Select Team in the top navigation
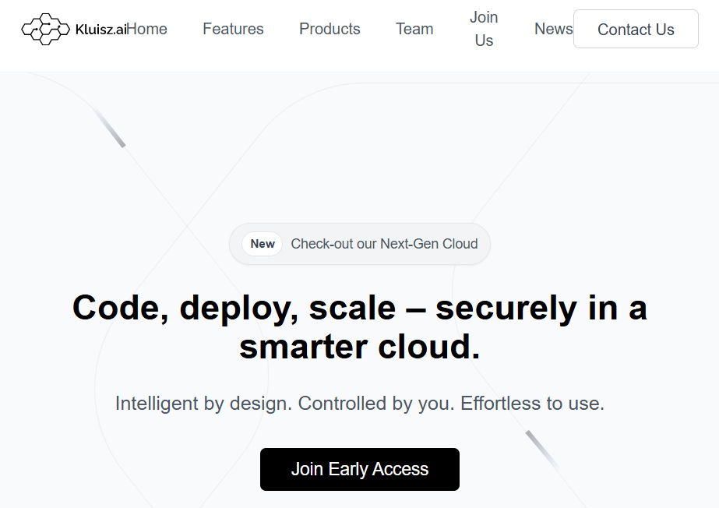The height and width of the screenshot is (508, 719). (x=414, y=29)
